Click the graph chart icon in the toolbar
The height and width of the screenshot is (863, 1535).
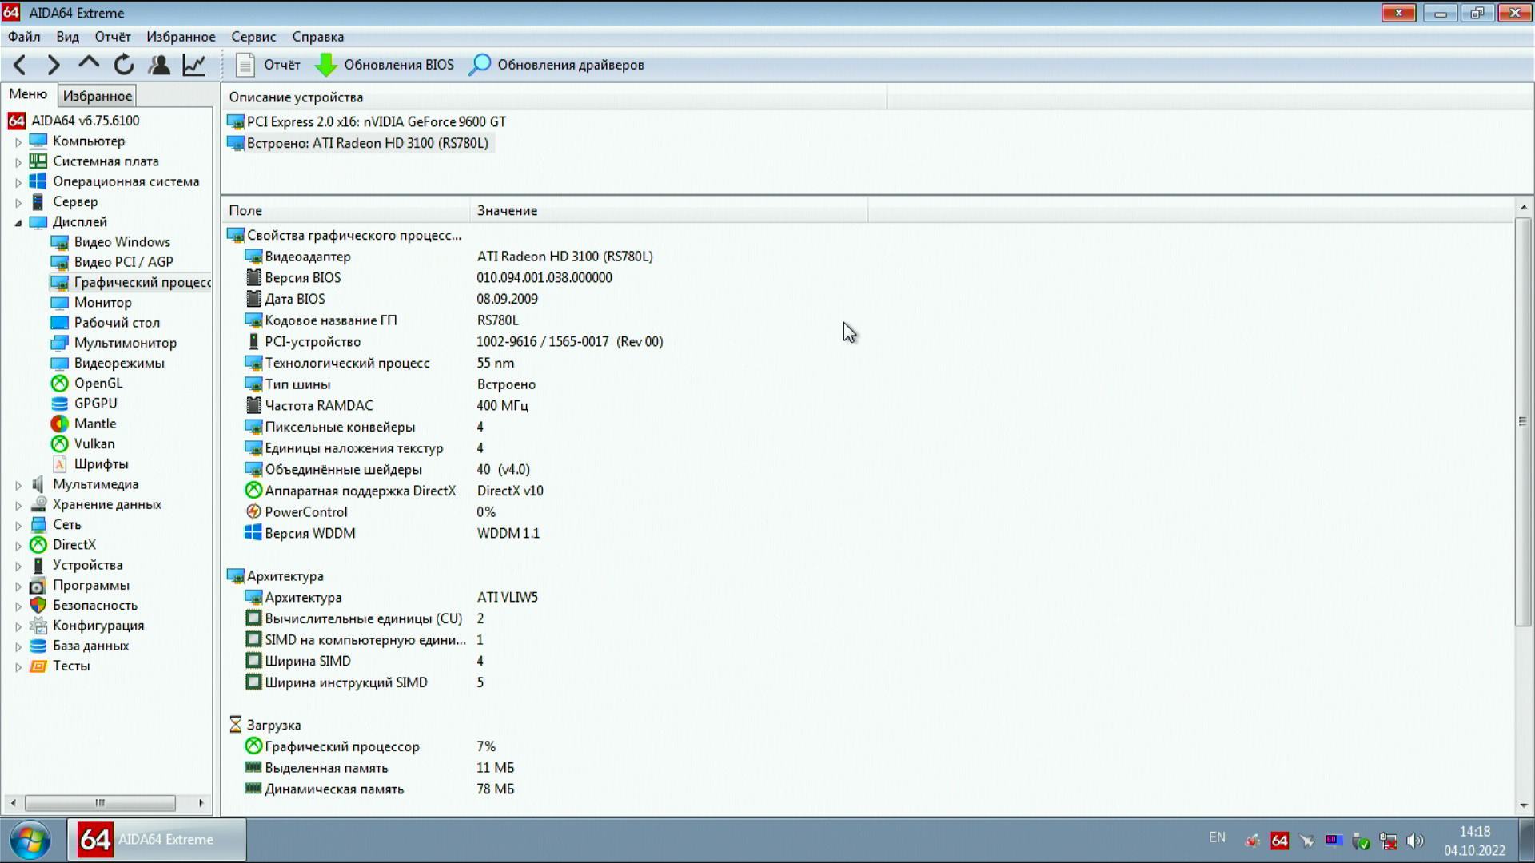(194, 65)
